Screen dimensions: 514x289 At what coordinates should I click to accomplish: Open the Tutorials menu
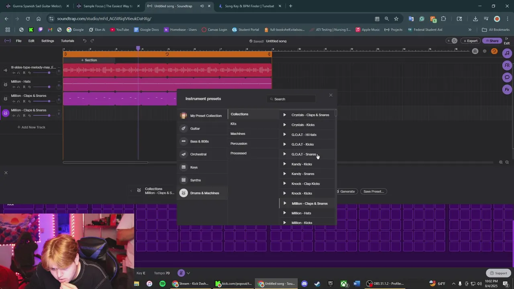(x=67, y=41)
